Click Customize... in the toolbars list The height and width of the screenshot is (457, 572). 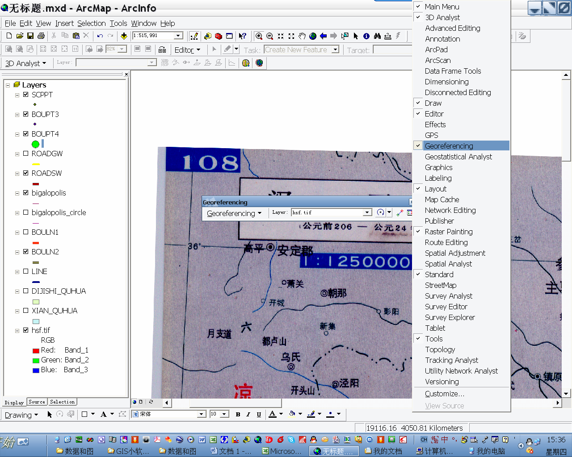click(x=445, y=394)
